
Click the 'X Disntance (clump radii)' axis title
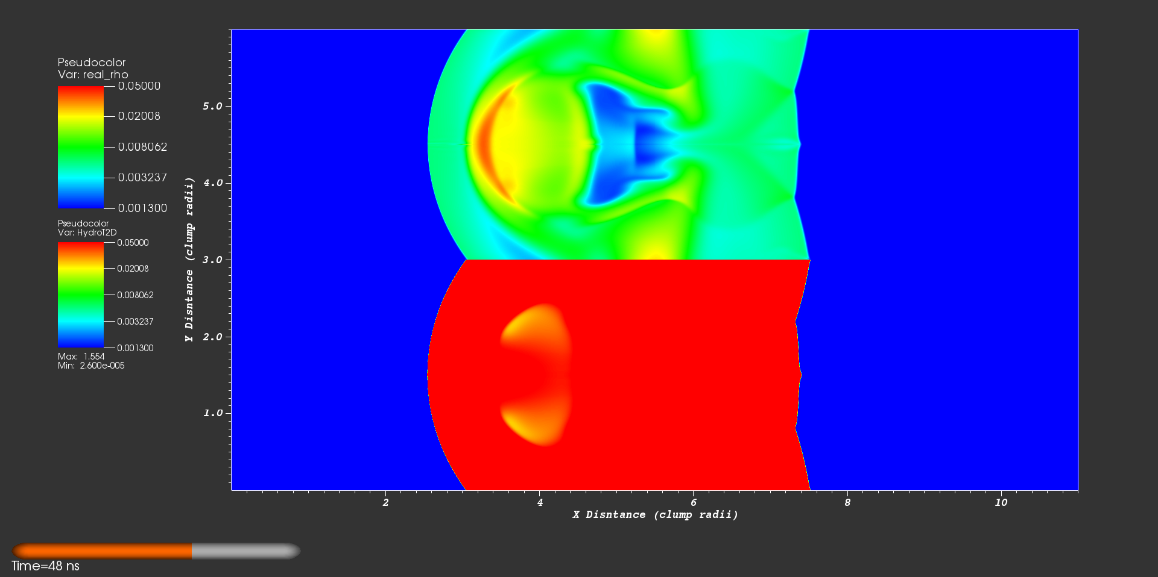[656, 515]
